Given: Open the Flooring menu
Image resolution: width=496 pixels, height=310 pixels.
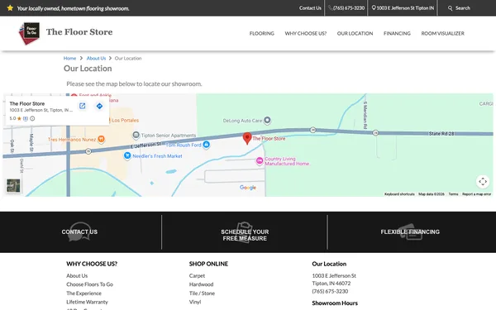Looking at the screenshot, I should 261,34.
